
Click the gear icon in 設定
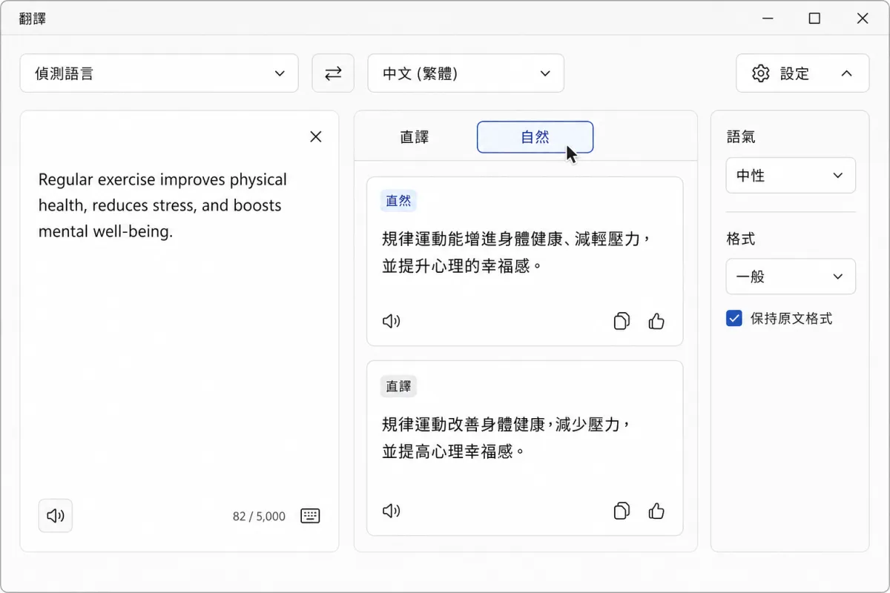point(761,73)
